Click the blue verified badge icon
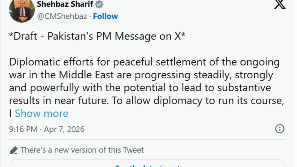297x167 pixels. (99, 5)
